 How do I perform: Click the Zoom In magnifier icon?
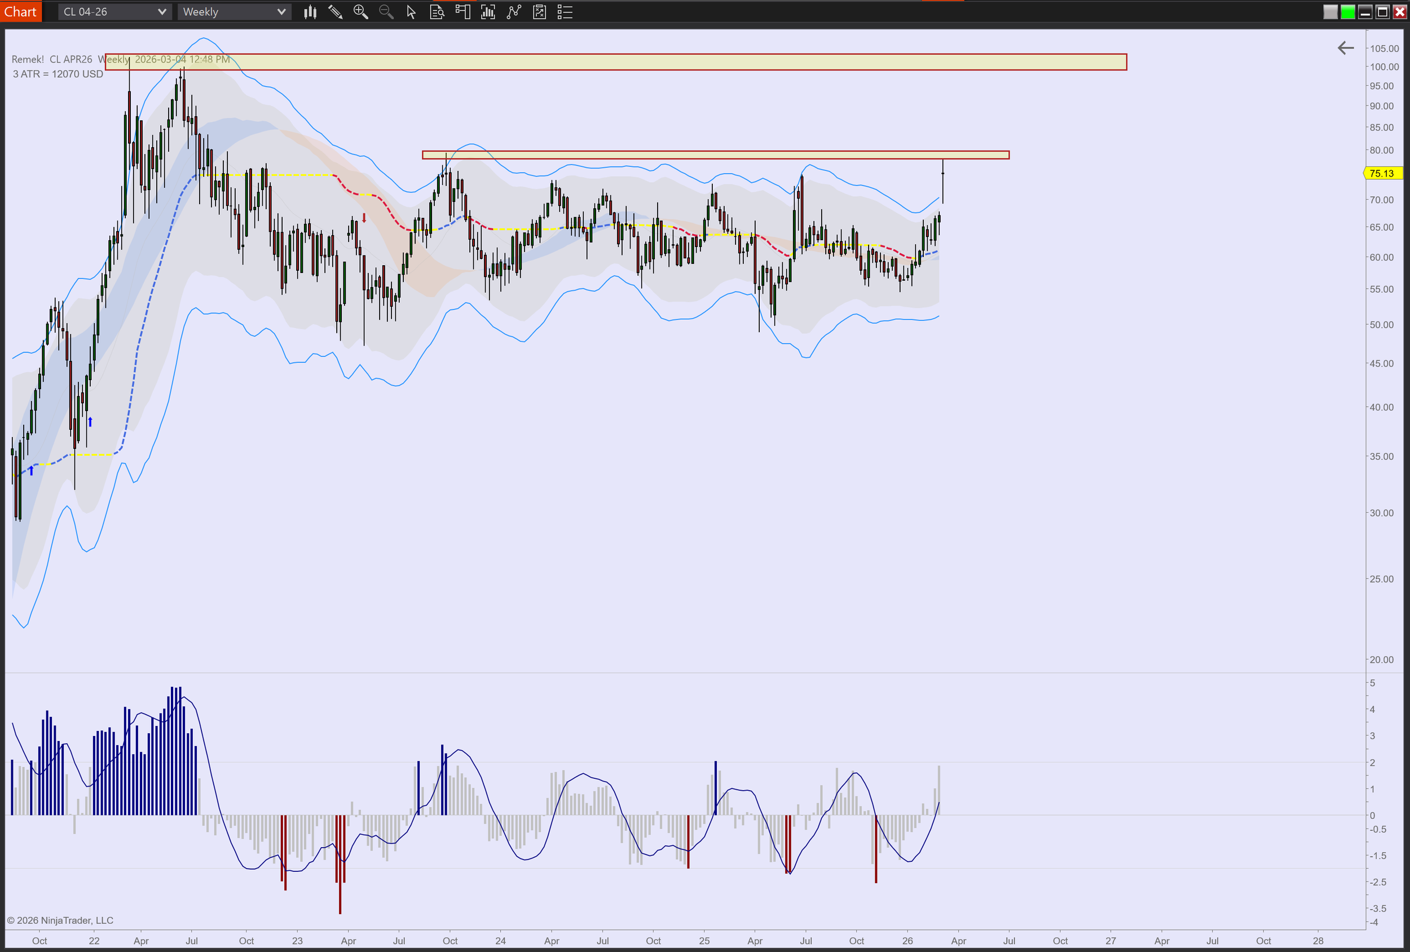(x=360, y=11)
